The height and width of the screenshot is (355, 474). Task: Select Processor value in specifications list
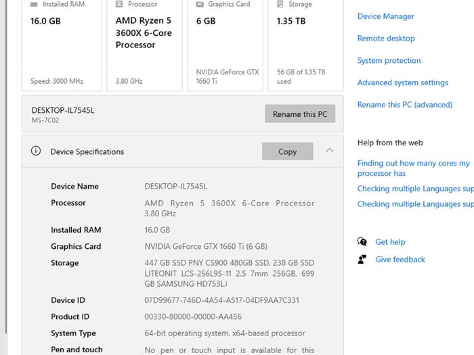point(230,208)
